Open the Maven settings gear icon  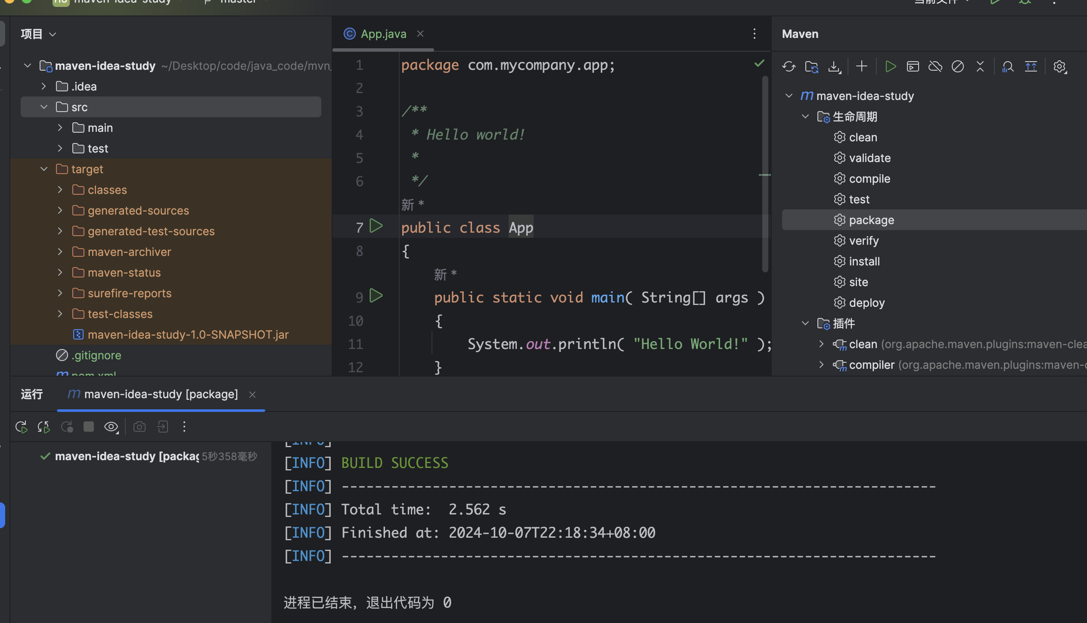point(1059,66)
